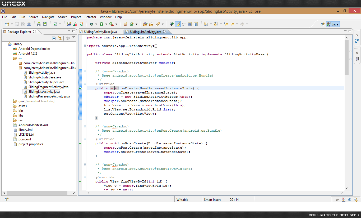Open the New wizard dropdown arrow
The height and width of the screenshot is (218, 361).
pos(12,24)
